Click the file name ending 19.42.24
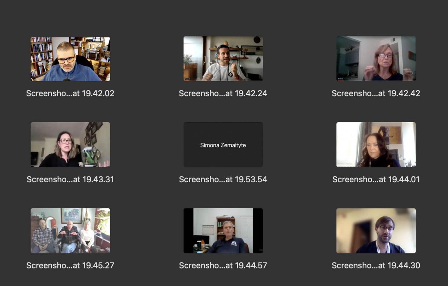 coord(223,93)
